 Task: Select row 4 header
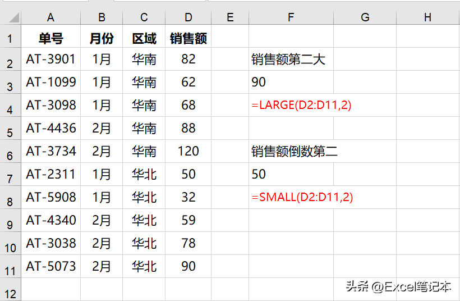10,106
